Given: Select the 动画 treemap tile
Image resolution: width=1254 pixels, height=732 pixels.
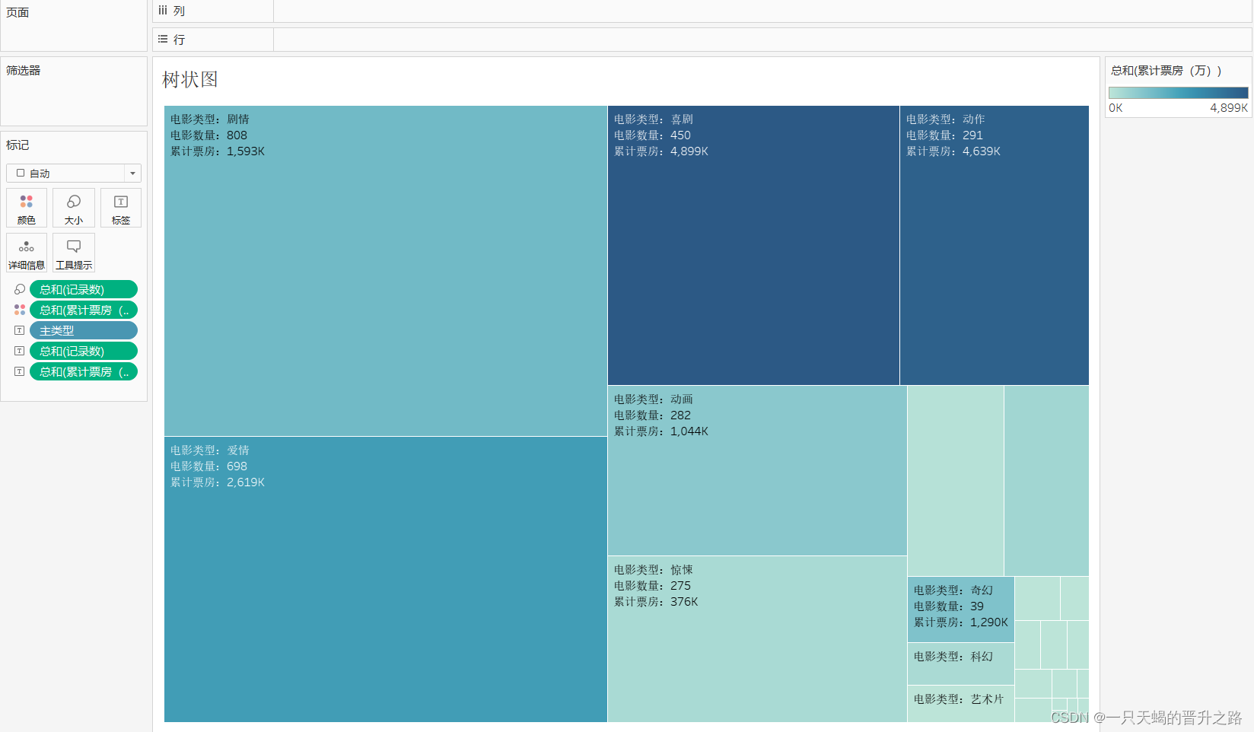Looking at the screenshot, I should (x=757, y=470).
